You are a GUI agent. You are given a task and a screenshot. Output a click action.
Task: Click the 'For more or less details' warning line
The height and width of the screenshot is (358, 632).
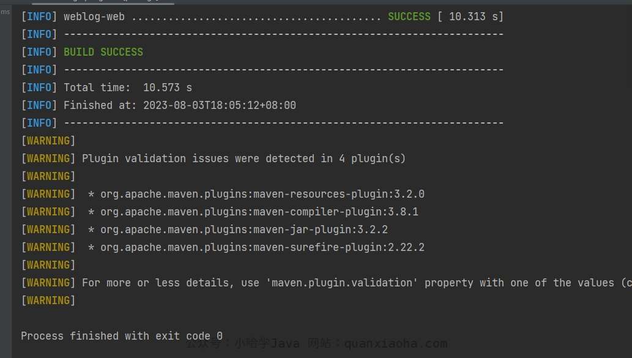(x=327, y=283)
